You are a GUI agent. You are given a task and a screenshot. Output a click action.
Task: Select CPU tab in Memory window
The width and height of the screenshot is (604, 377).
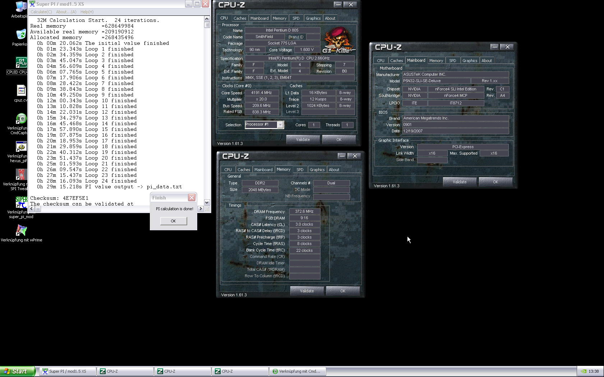[228, 170]
